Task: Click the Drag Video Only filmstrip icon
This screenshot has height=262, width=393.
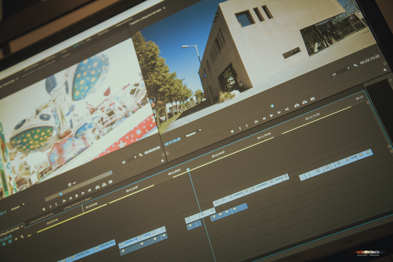Action: tap(70, 184)
